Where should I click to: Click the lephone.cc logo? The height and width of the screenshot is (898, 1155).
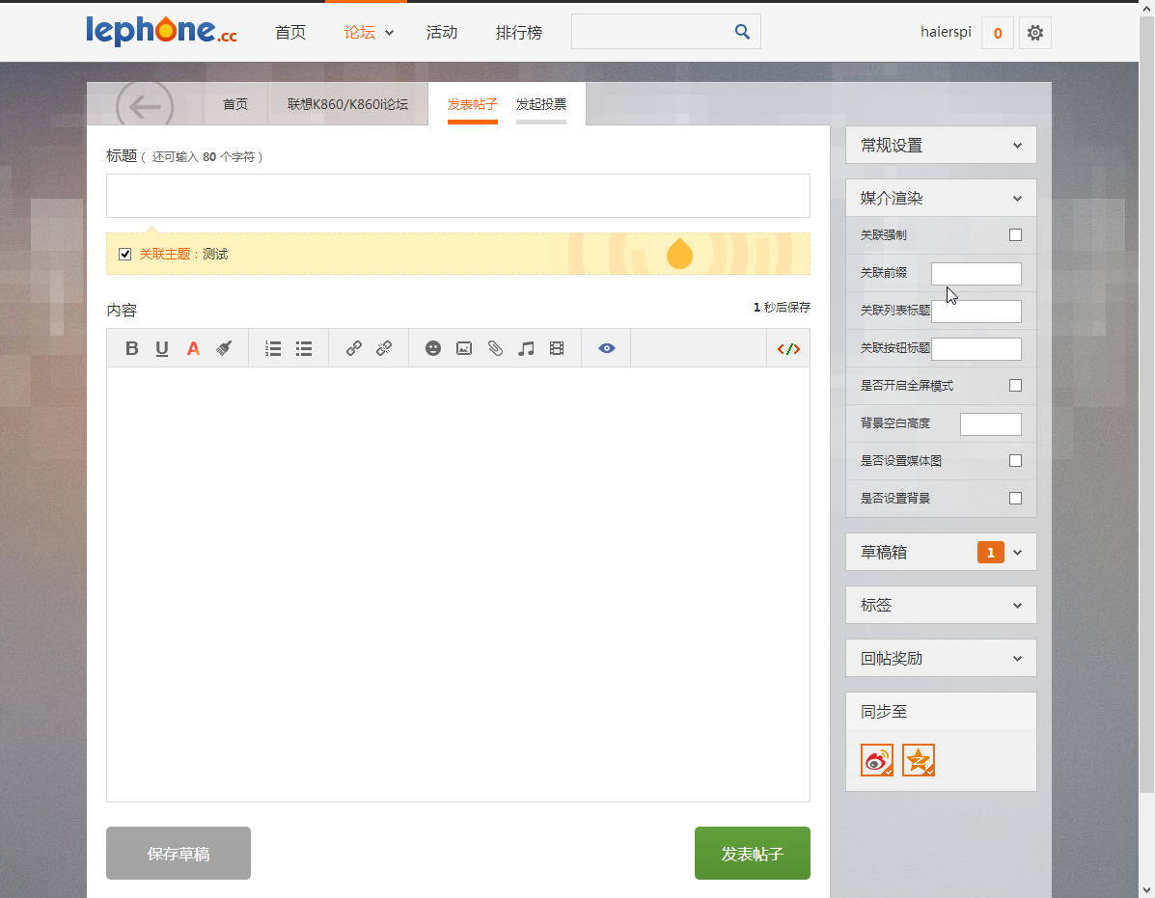coord(161,31)
